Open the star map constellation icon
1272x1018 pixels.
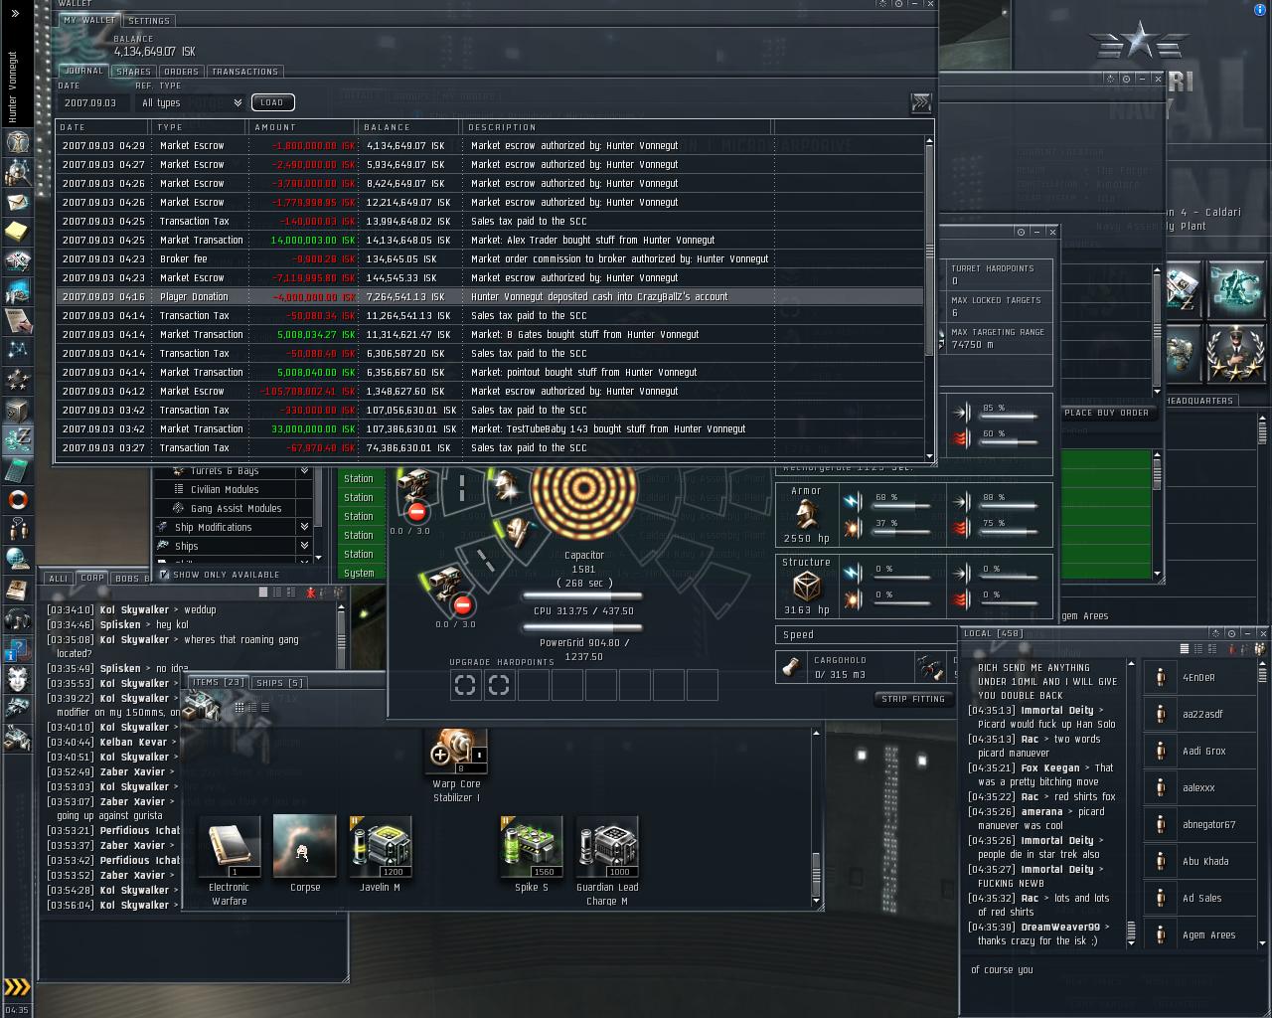(18, 350)
